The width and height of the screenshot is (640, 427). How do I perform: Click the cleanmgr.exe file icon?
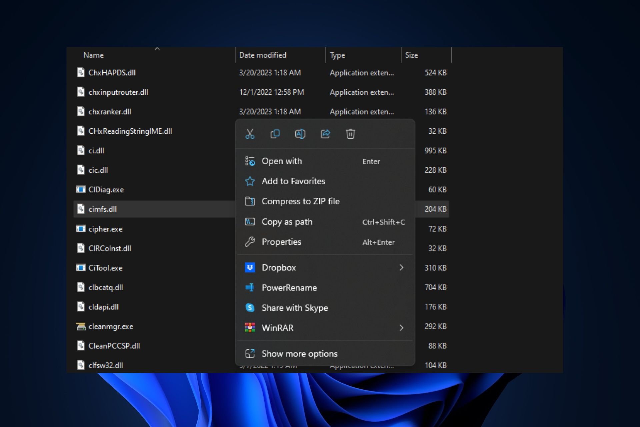click(x=81, y=326)
